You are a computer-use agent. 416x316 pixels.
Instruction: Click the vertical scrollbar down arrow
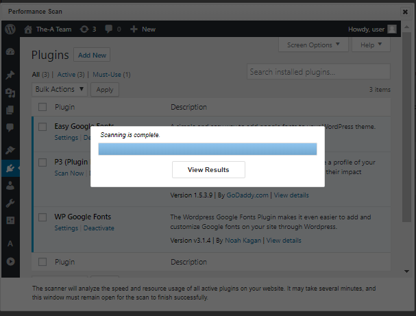406,271
